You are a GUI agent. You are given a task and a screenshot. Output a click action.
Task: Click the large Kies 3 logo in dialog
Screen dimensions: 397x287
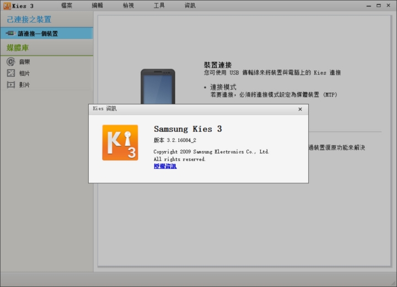pos(120,142)
